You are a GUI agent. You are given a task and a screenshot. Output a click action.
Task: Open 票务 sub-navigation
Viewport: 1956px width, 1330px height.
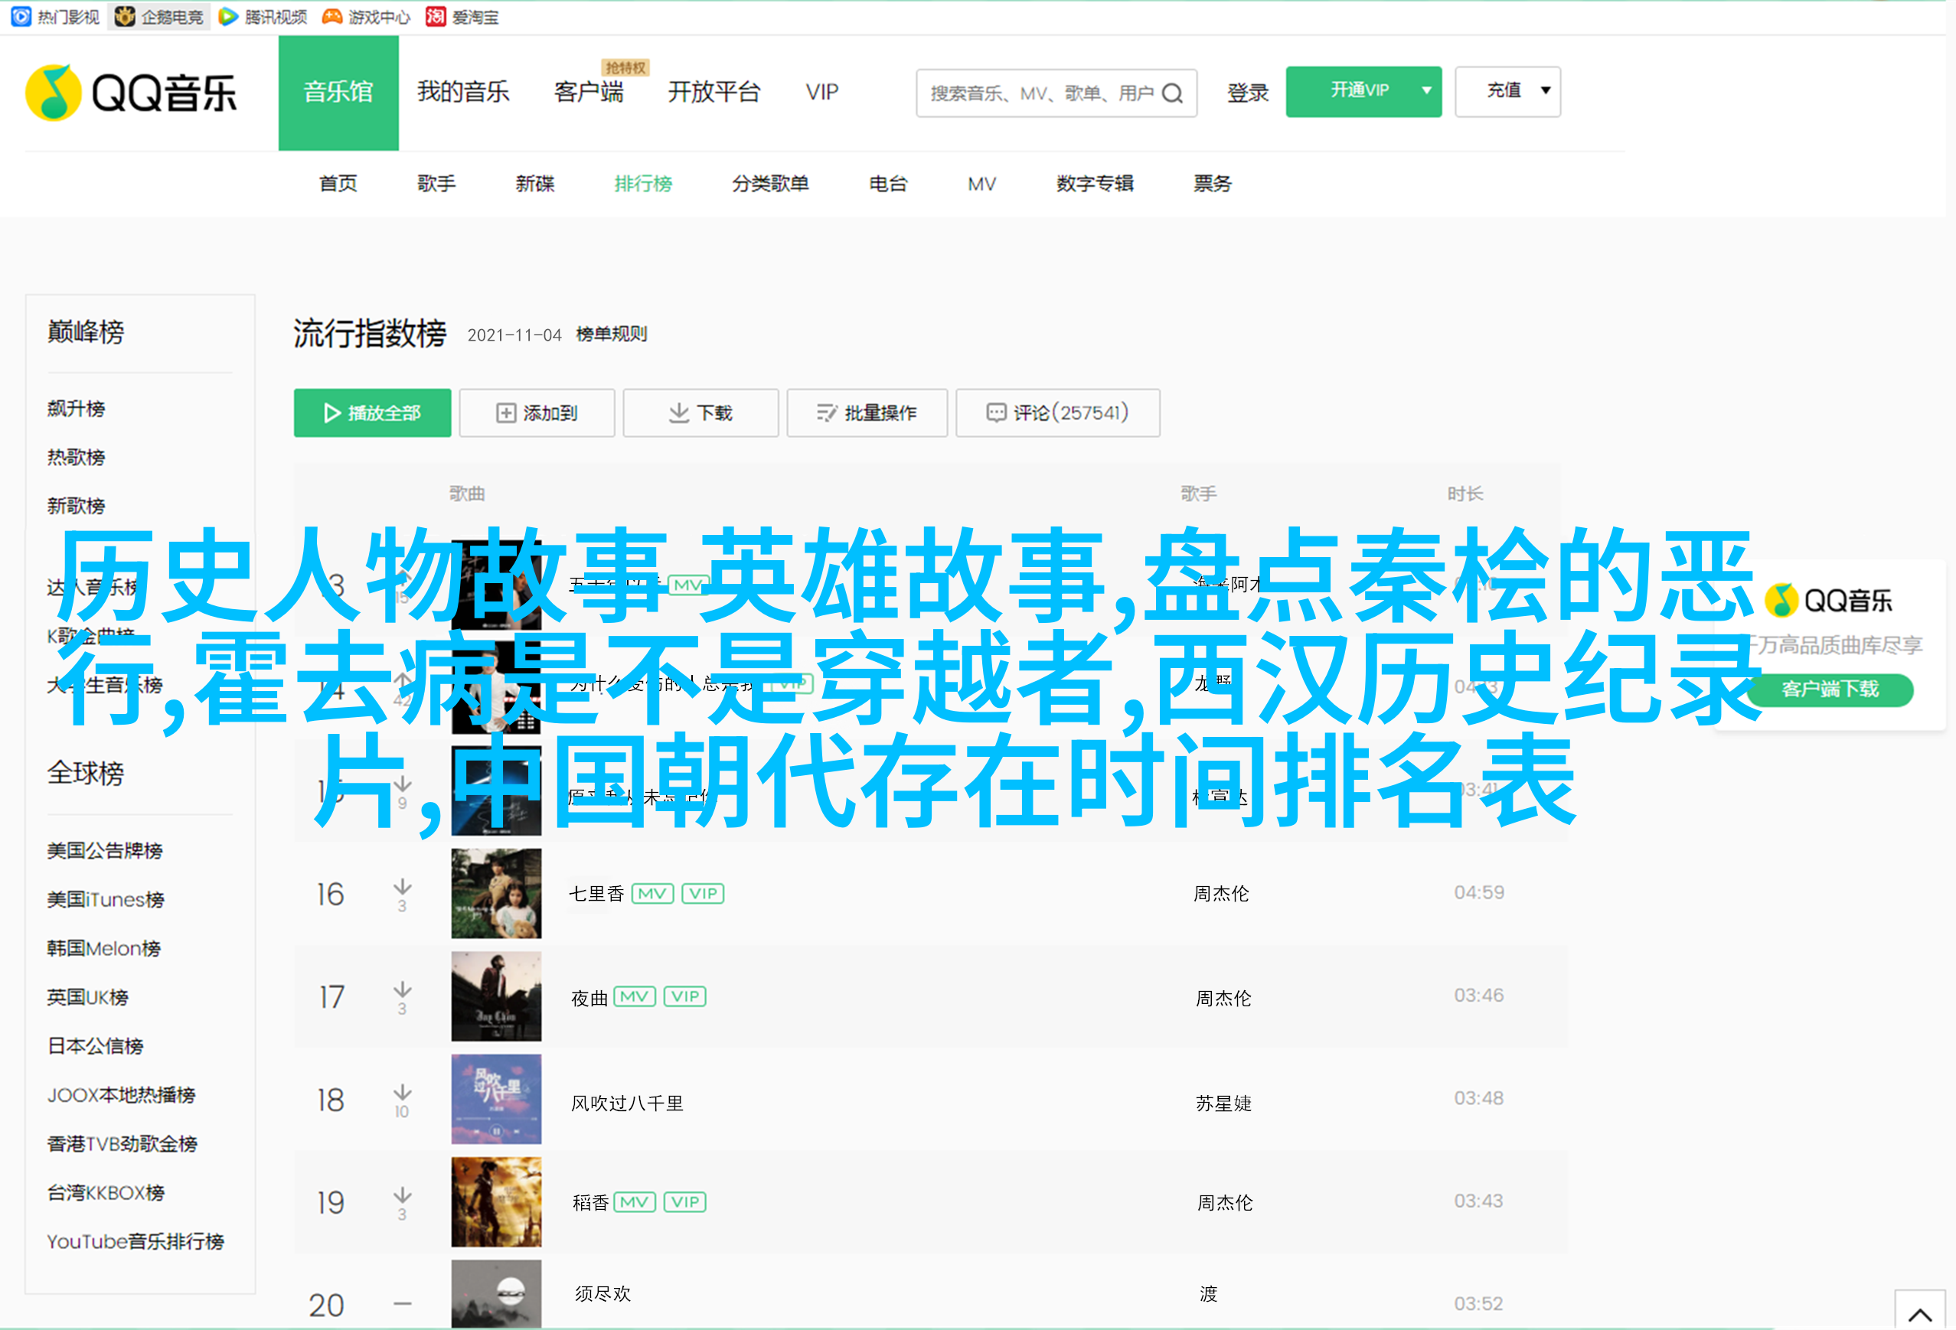point(1212,184)
